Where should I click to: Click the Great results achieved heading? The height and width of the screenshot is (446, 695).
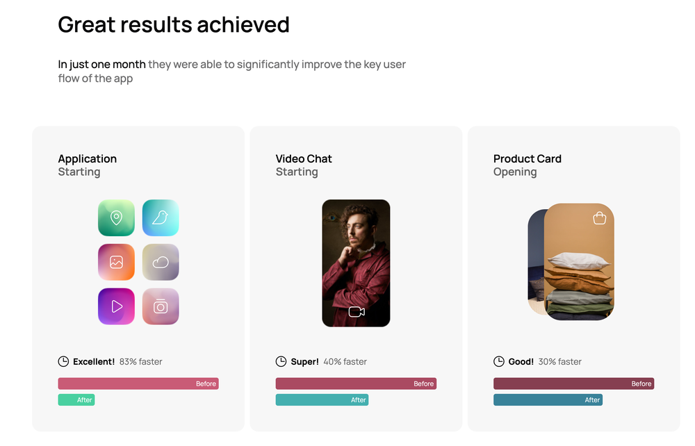pyautogui.click(x=174, y=24)
